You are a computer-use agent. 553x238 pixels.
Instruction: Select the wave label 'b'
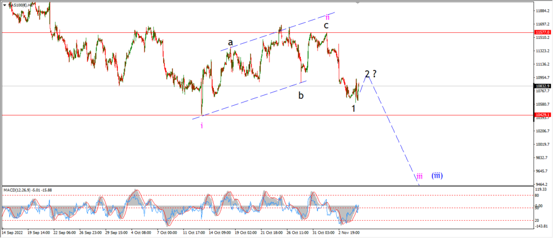click(x=301, y=95)
